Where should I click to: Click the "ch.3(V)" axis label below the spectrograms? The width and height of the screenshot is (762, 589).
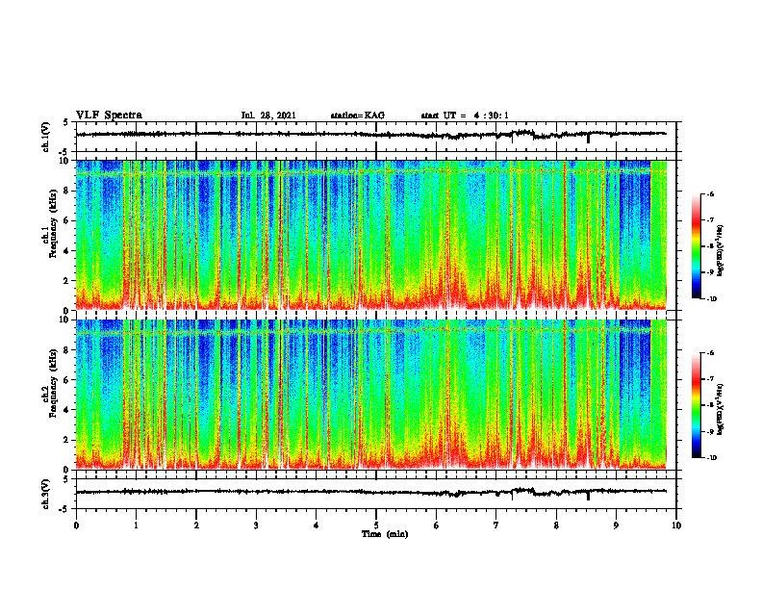(47, 494)
